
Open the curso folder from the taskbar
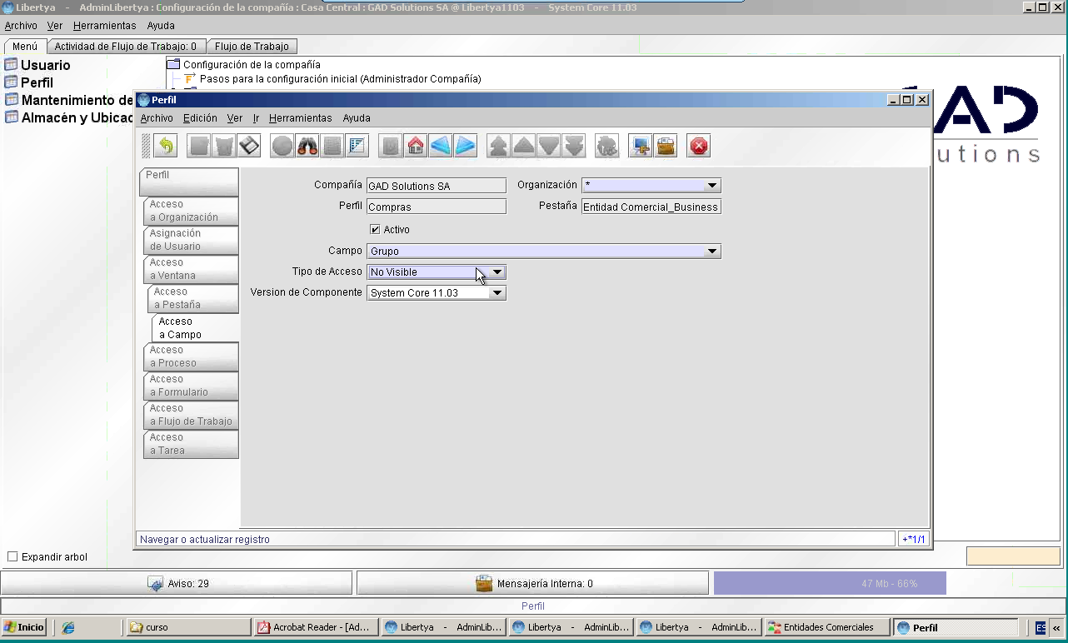pyautogui.click(x=188, y=627)
